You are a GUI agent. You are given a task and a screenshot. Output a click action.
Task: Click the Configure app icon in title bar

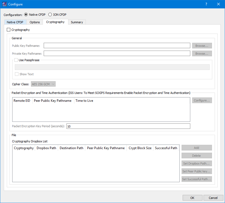click(x=4, y=4)
